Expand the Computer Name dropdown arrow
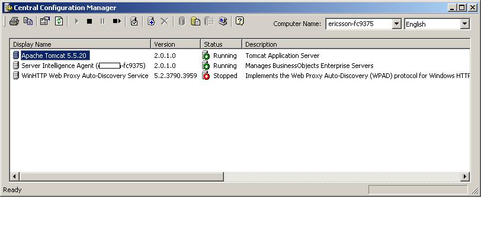Viewport: 481px width, 227px height. coord(397,24)
